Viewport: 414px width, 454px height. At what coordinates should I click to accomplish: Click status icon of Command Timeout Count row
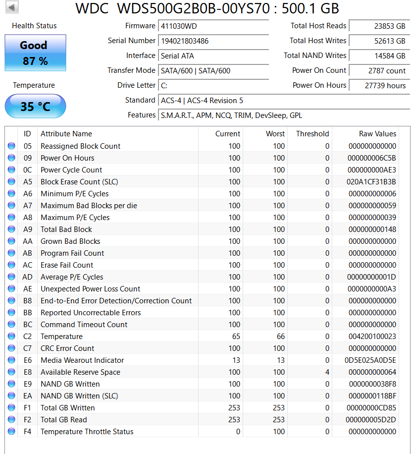[x=11, y=324]
